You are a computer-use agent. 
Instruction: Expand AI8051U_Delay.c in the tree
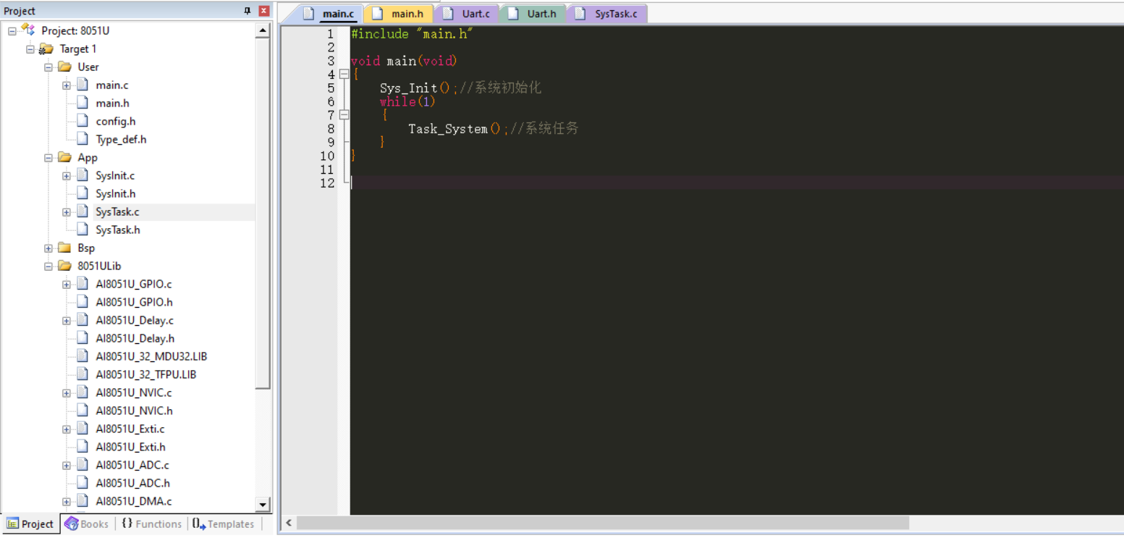(x=67, y=321)
